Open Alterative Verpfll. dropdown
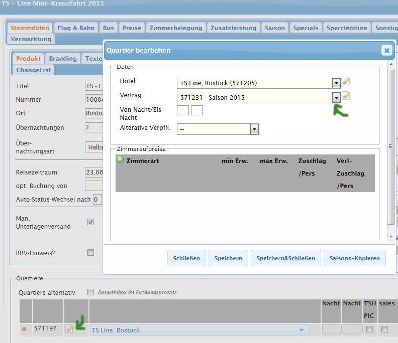Image resolution: width=398 pixels, height=343 pixels. click(x=254, y=129)
